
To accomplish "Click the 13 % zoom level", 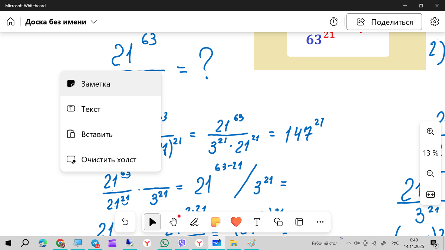I will [x=431, y=153].
